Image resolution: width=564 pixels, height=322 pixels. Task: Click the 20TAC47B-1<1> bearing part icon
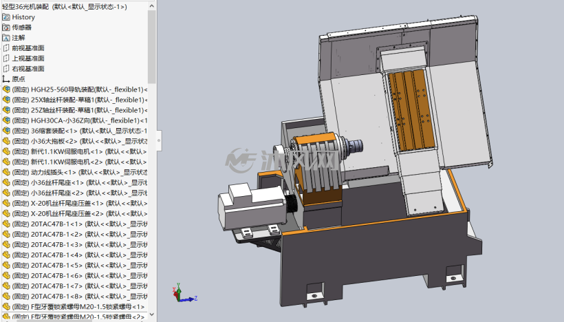click(6, 224)
